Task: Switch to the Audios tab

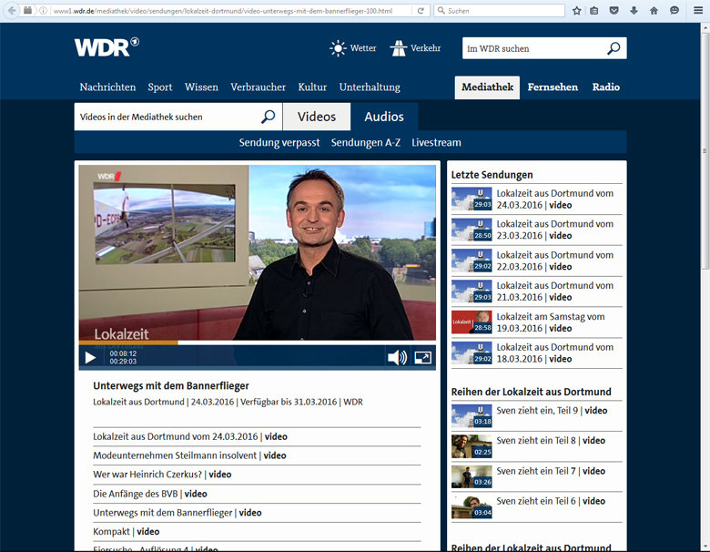Action: tap(384, 117)
